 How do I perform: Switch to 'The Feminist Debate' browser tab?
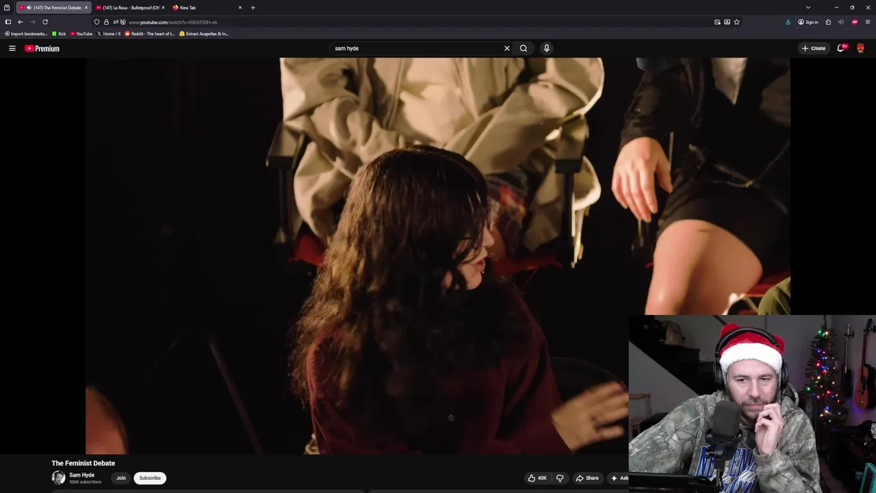53,8
